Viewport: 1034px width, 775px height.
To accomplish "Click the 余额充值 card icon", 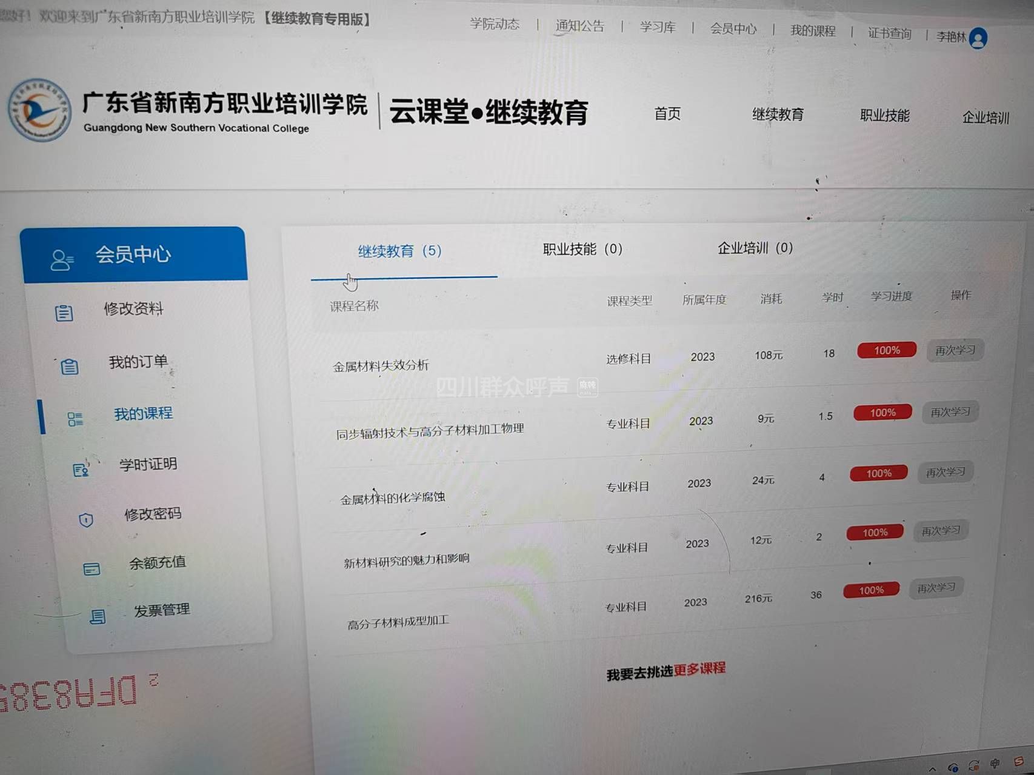I will click(x=92, y=569).
